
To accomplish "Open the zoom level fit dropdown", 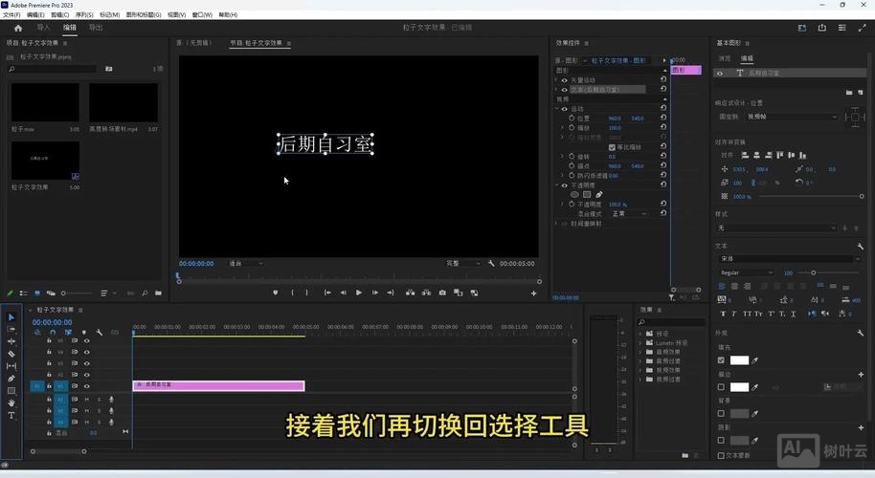I will [x=245, y=264].
